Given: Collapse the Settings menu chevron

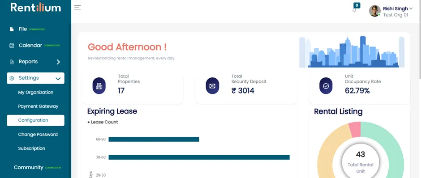Looking at the screenshot, I should pyautogui.click(x=58, y=79).
